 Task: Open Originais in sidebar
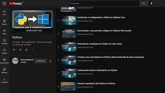coord(4,51)
